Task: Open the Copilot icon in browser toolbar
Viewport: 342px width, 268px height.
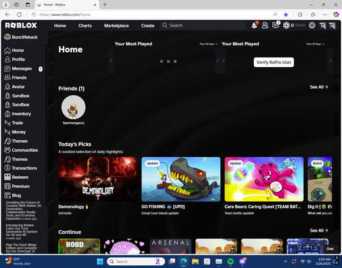Action: coord(336,14)
